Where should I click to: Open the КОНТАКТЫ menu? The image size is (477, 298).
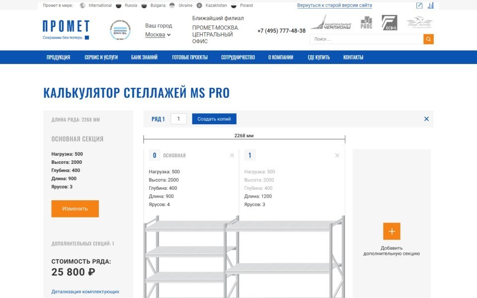[x=353, y=57]
